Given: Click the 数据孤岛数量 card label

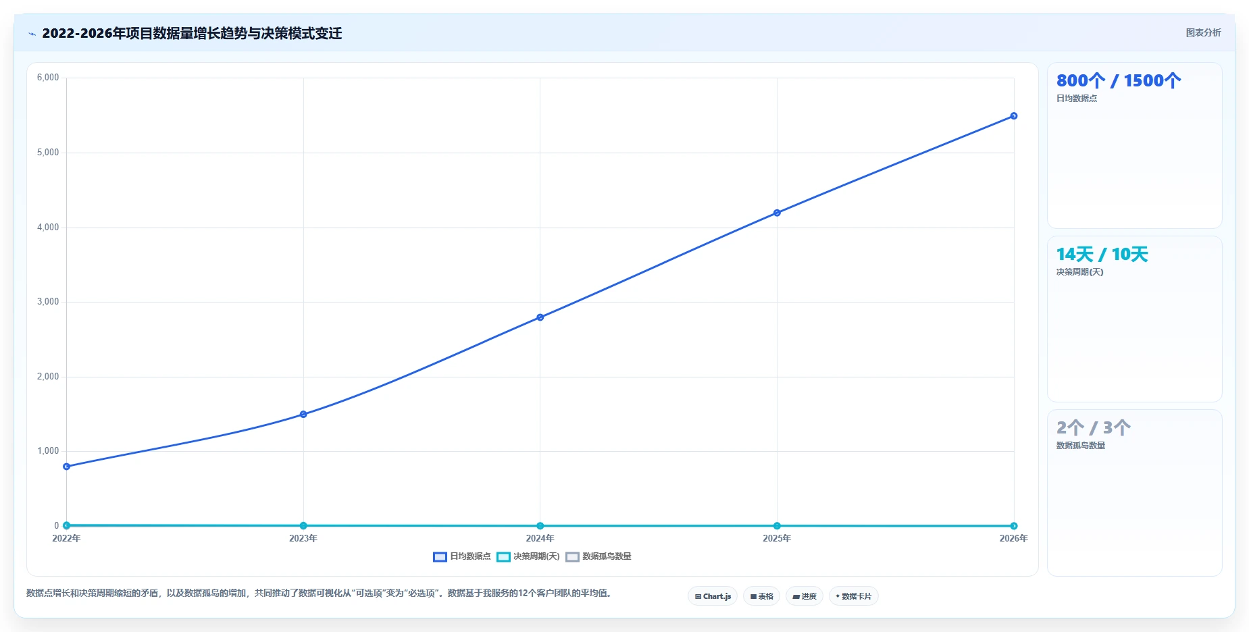Looking at the screenshot, I should pyautogui.click(x=1081, y=446).
